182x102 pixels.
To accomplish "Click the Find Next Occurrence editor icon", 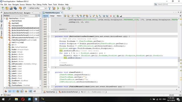I will tap(84, 16).
